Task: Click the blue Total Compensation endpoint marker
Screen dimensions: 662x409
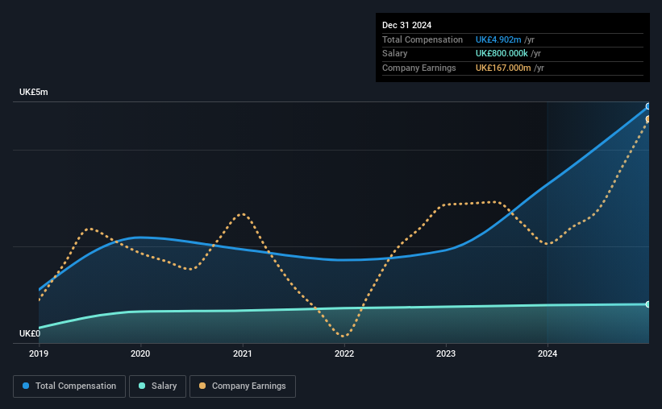Action: click(647, 106)
